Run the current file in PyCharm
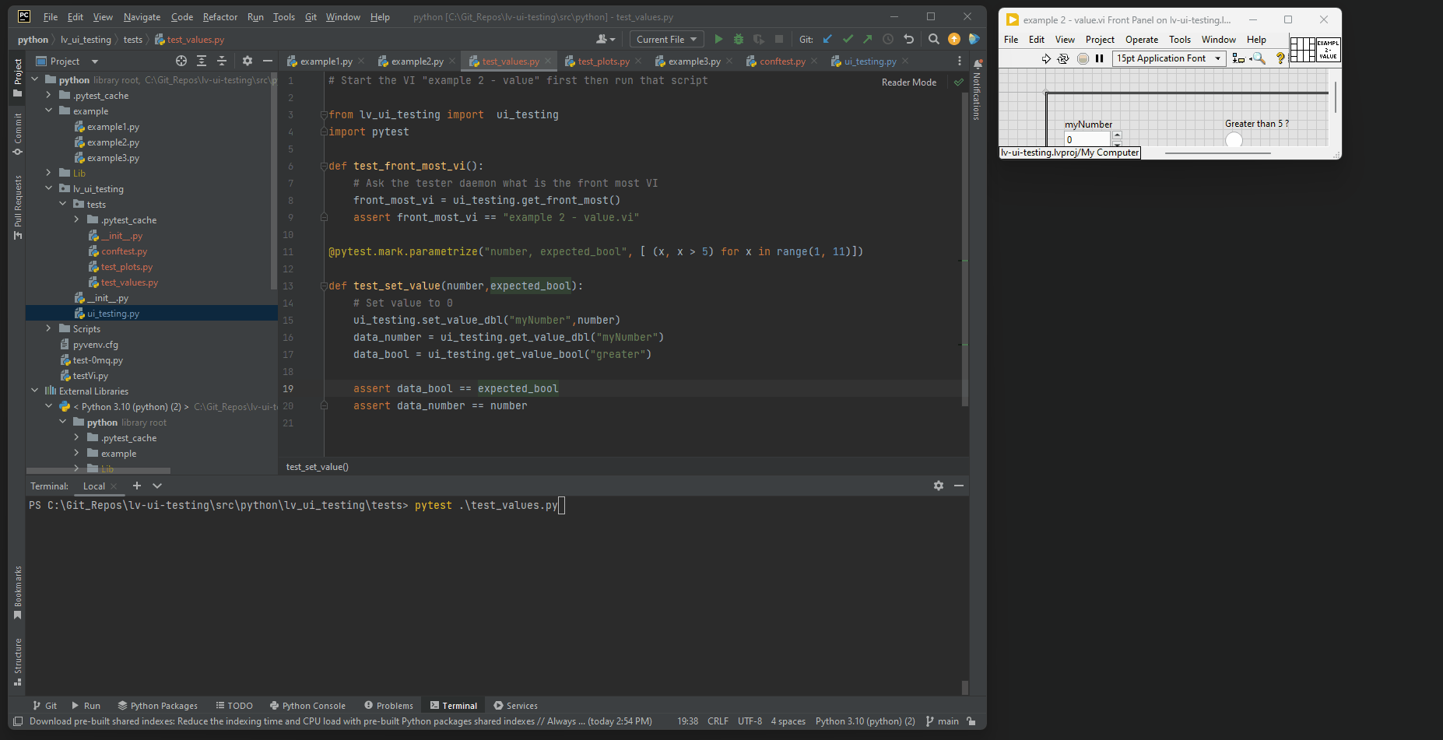Viewport: 1443px width, 740px height. [x=718, y=39]
